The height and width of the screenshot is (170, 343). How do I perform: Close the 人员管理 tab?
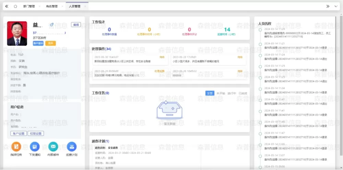[x=85, y=6]
